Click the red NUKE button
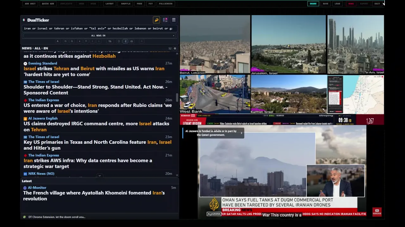 click(x=351, y=4)
